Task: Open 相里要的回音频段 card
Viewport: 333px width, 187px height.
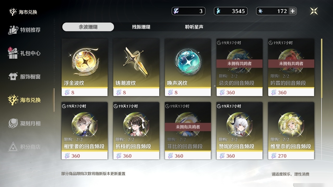Action: click(x=85, y=131)
